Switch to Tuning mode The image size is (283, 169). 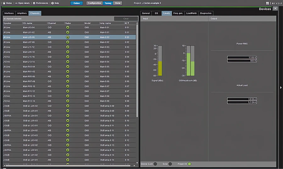108,3
